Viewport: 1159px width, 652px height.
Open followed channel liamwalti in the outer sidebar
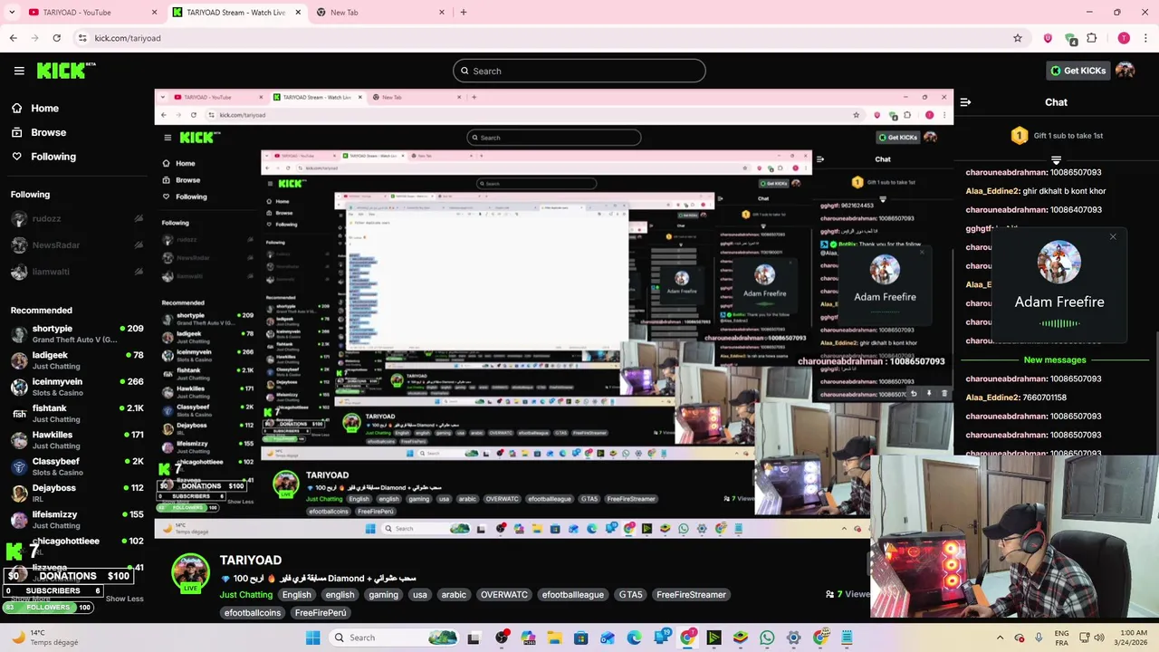[x=77, y=272]
